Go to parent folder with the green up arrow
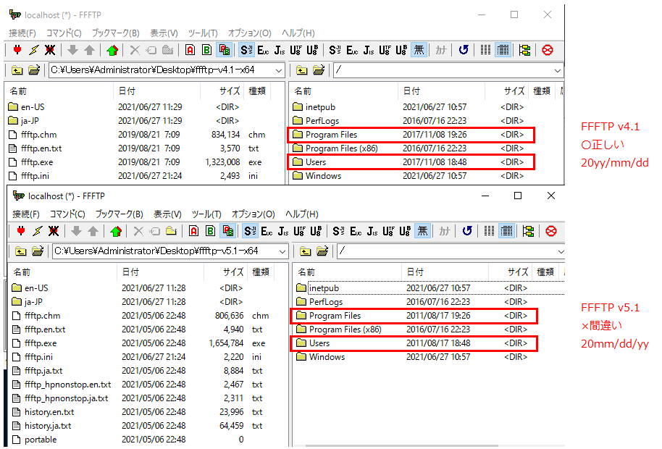 point(112,51)
